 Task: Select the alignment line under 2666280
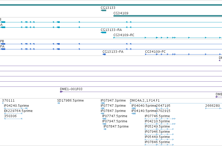(213, 108)
